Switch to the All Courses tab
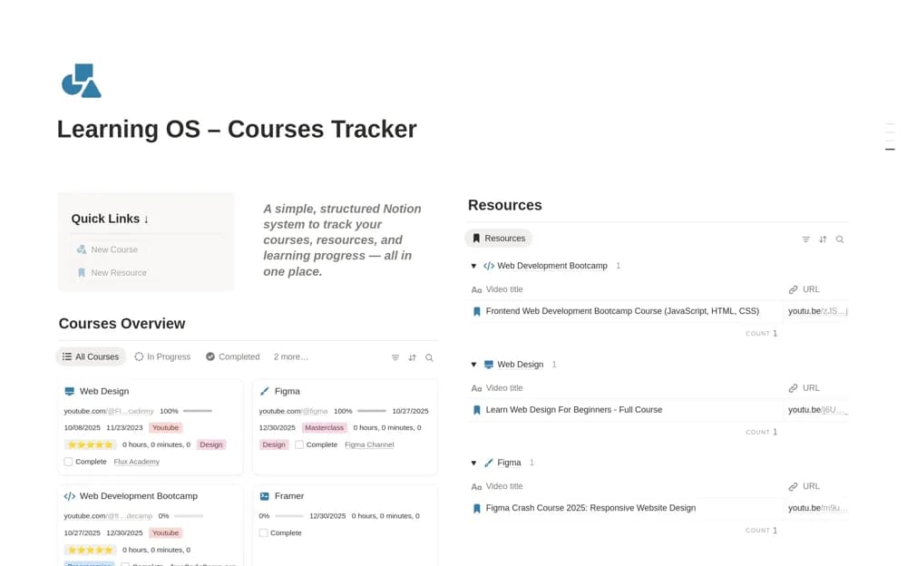 point(91,356)
